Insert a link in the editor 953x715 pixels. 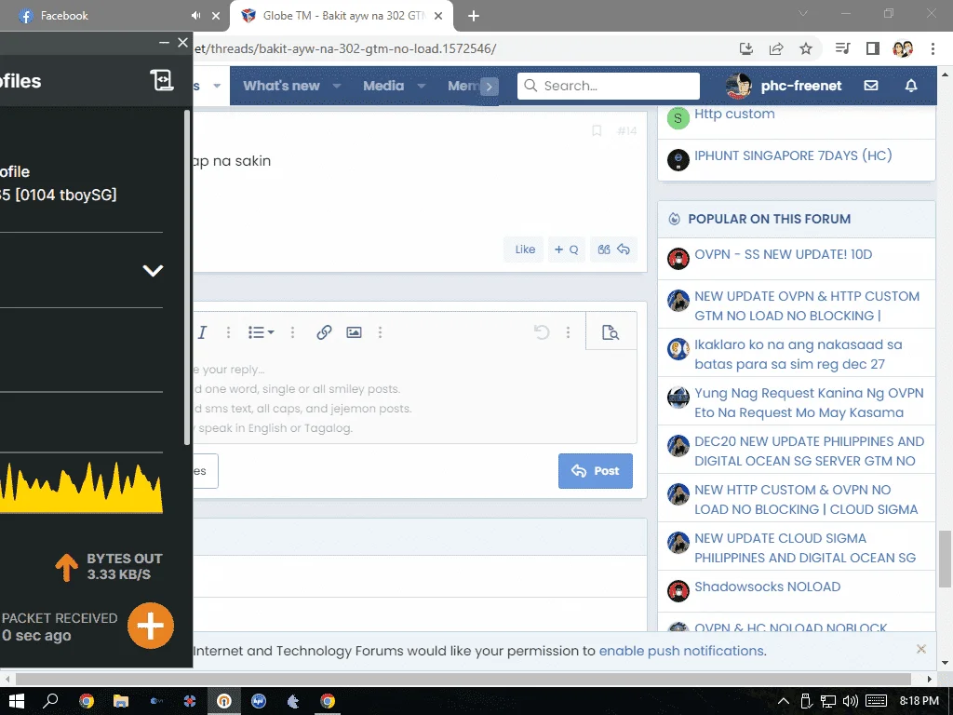(x=324, y=332)
